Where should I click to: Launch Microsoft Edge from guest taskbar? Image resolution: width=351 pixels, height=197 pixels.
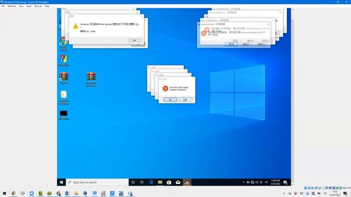(x=151, y=182)
